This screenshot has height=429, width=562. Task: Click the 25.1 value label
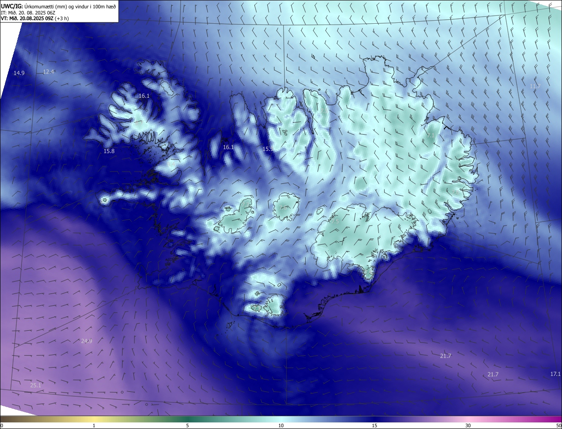36,386
